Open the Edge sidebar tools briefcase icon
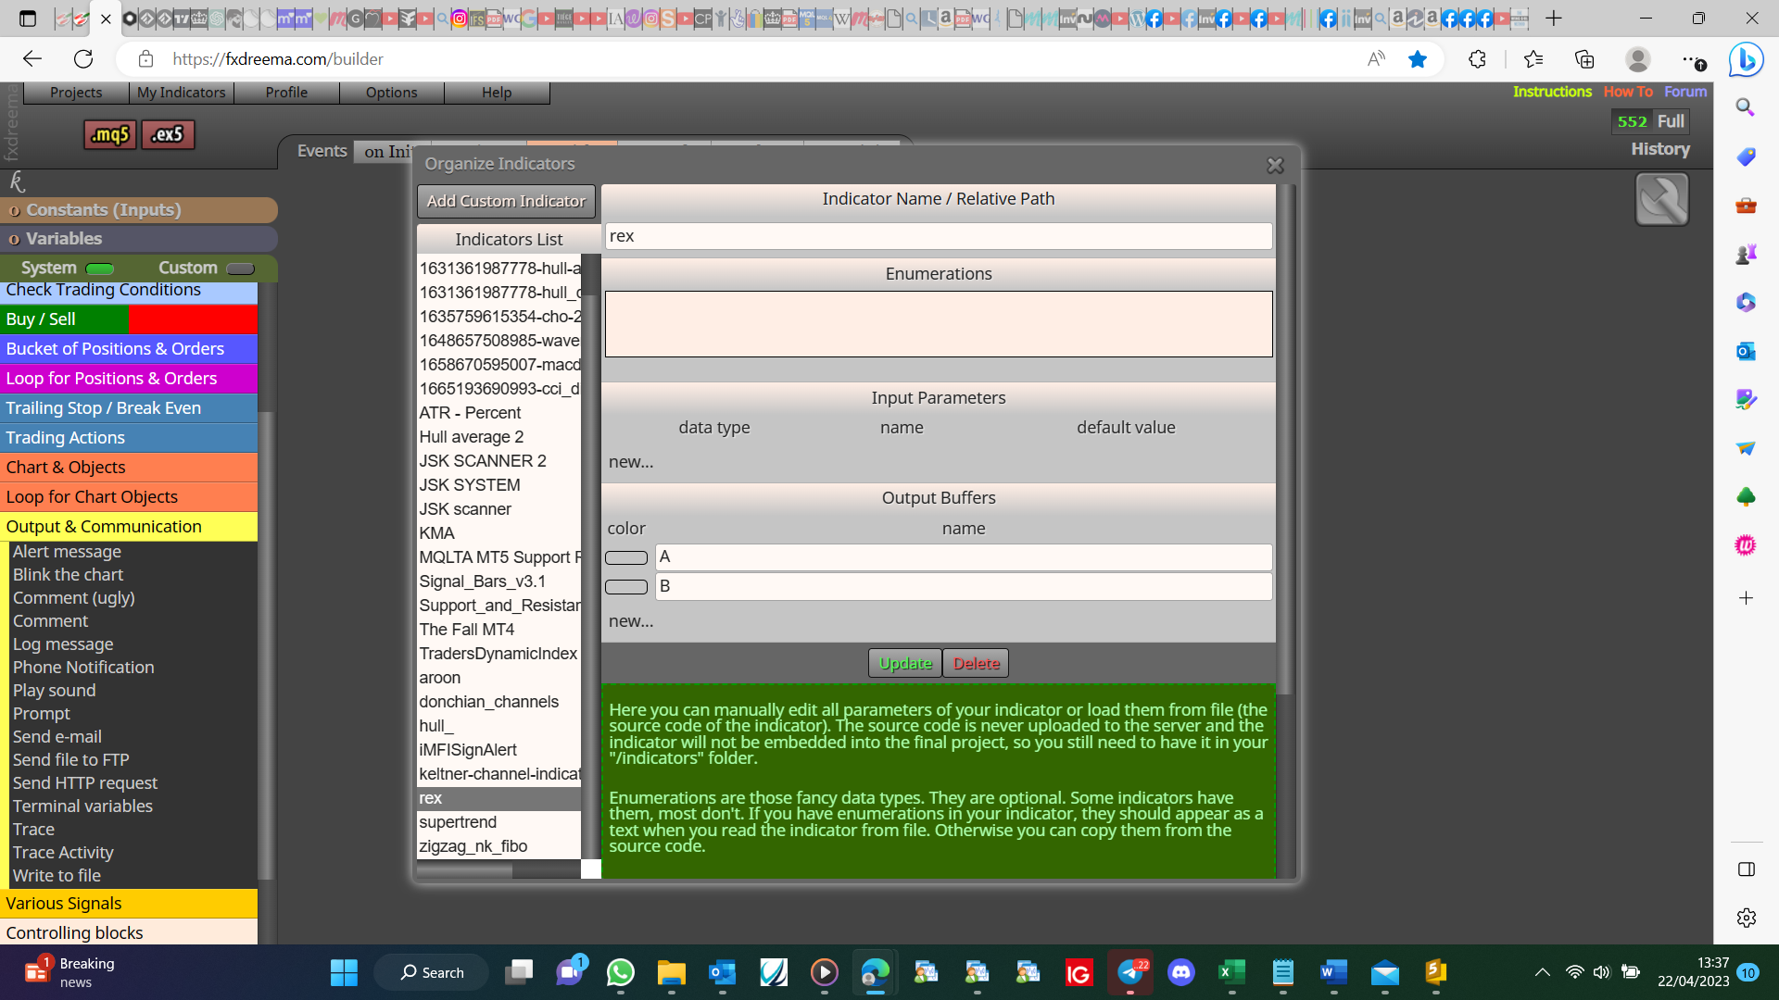1779x1000 pixels. [x=1746, y=205]
